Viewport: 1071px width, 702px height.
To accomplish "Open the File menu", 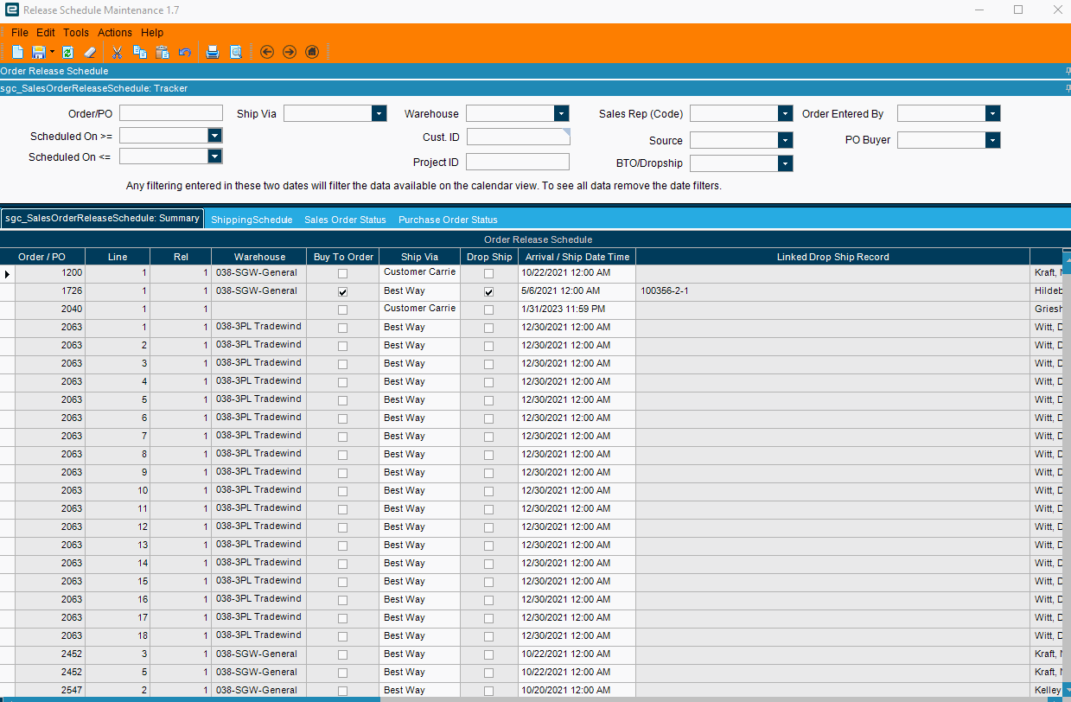I will pyautogui.click(x=20, y=33).
